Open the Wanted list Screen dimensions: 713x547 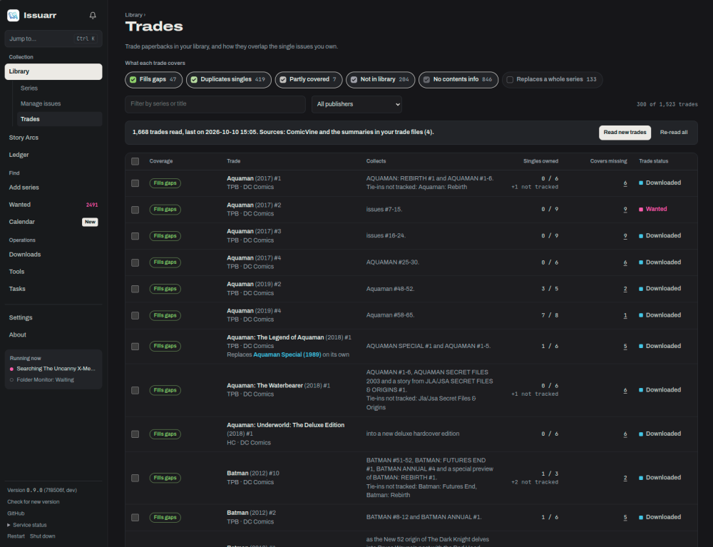(53, 205)
